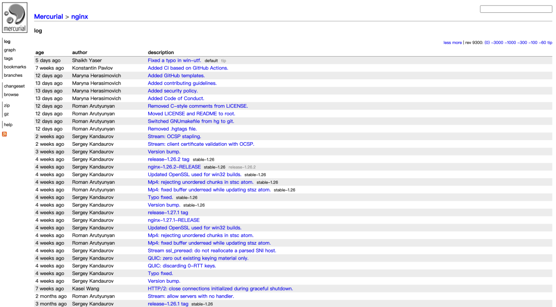The image size is (556, 307).
Task: Click '2 months ago' age cell
Action: [51, 296]
